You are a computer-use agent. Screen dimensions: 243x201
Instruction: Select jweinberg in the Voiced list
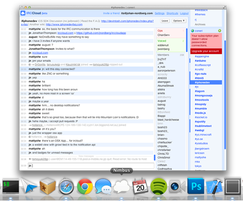[164, 49]
